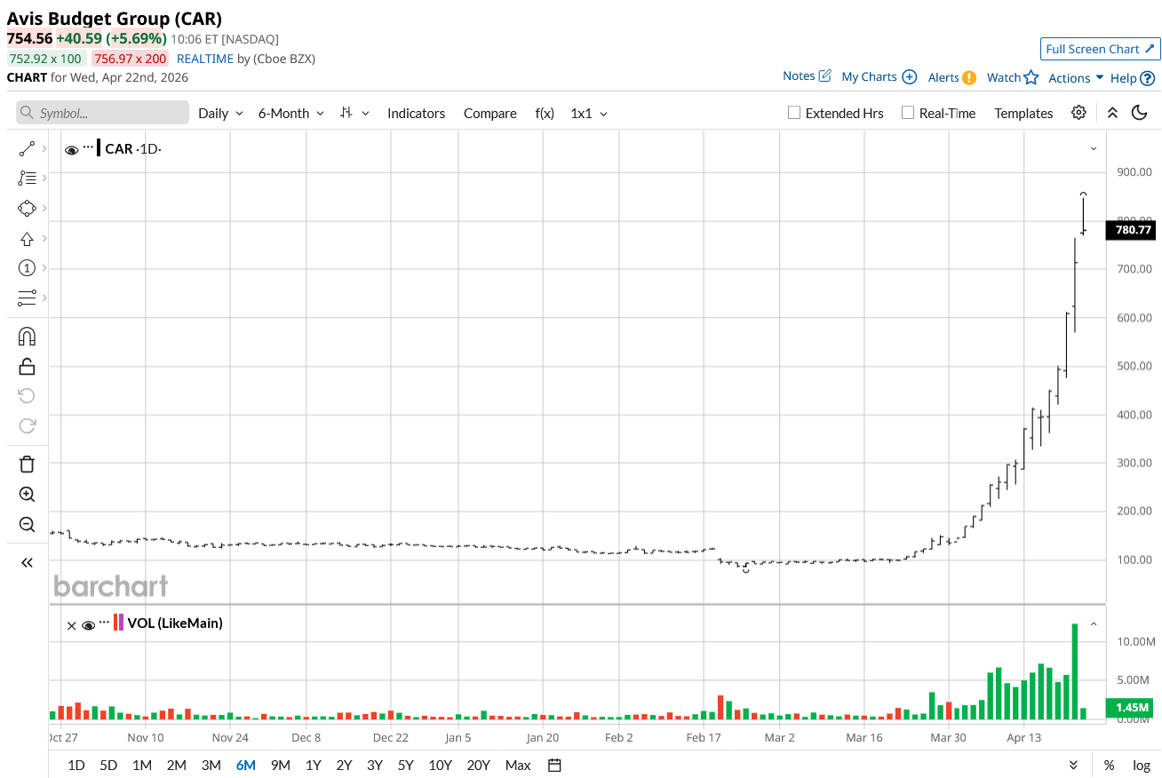The height and width of the screenshot is (778, 1162).
Task: Open price Alerts
Action: [952, 77]
